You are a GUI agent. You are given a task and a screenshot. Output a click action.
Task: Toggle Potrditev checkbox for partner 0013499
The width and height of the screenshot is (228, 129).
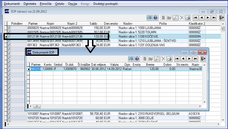coord(9,41)
